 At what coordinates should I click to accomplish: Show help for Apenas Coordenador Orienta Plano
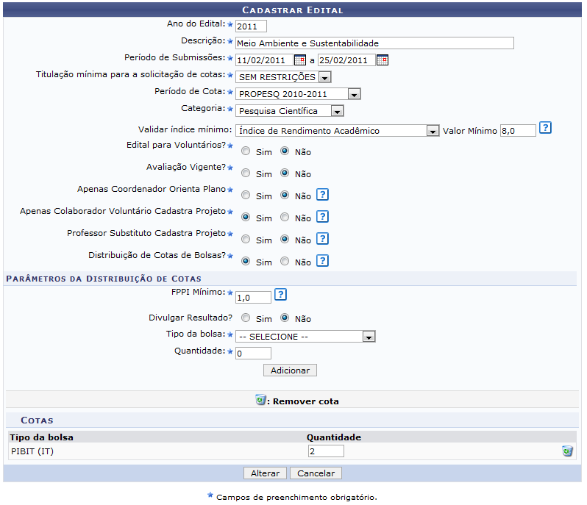point(322,195)
